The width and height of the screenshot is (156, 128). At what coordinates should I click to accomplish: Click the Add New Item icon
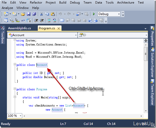pyautogui.click(x=15, y=14)
